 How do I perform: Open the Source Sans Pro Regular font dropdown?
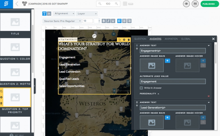pyautogui.click(x=62, y=21)
